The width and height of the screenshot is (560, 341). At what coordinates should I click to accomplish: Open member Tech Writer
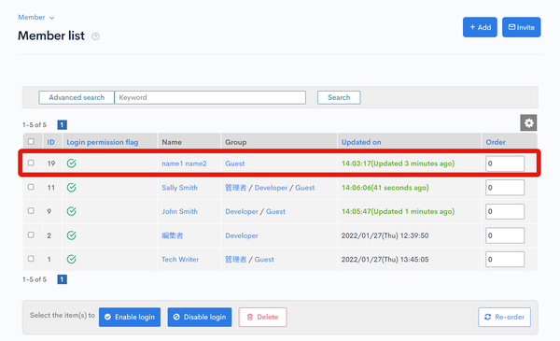(180, 259)
